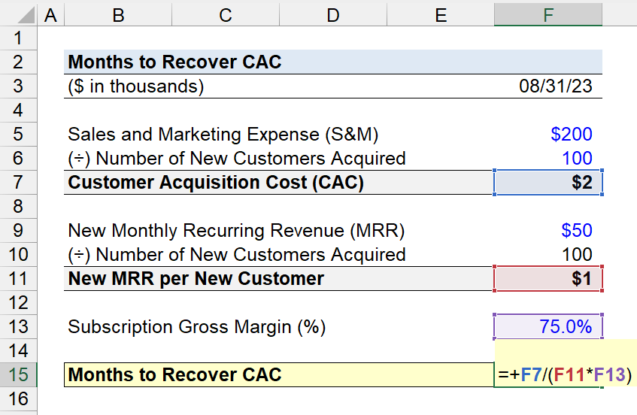Select the $2 CAC result cell
The height and width of the screenshot is (415, 637).
pos(548,183)
